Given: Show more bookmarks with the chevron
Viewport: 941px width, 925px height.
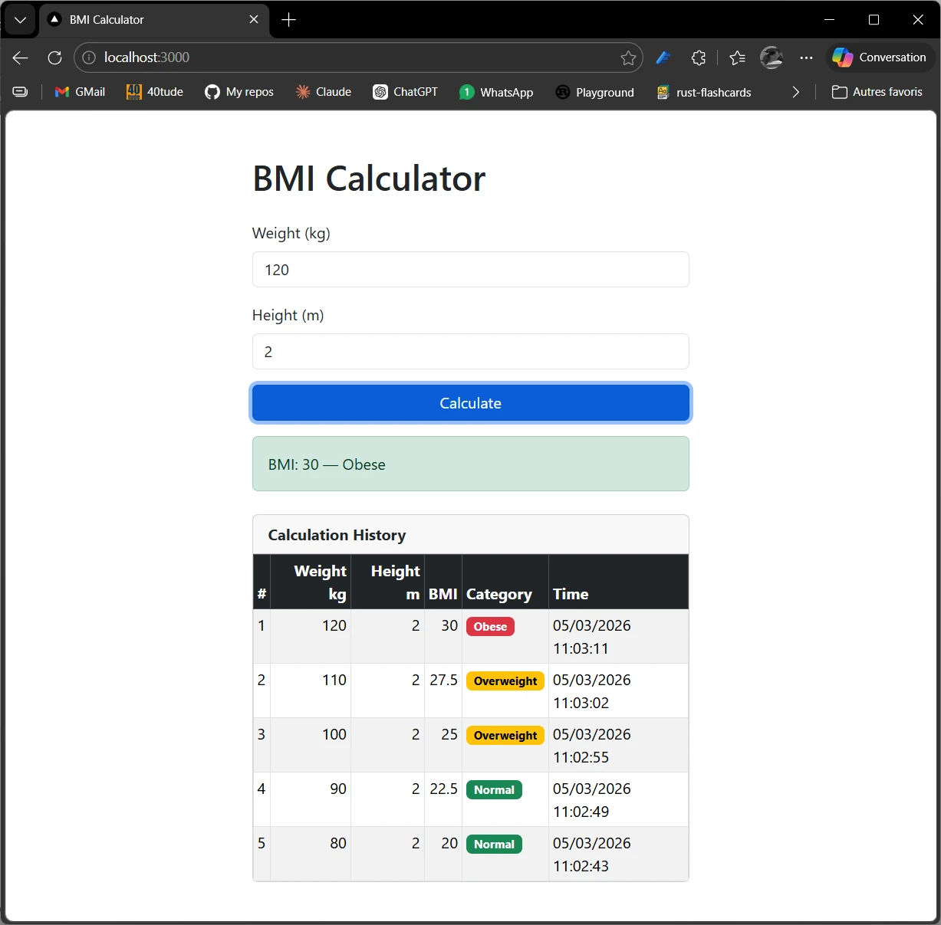Looking at the screenshot, I should pyautogui.click(x=795, y=92).
